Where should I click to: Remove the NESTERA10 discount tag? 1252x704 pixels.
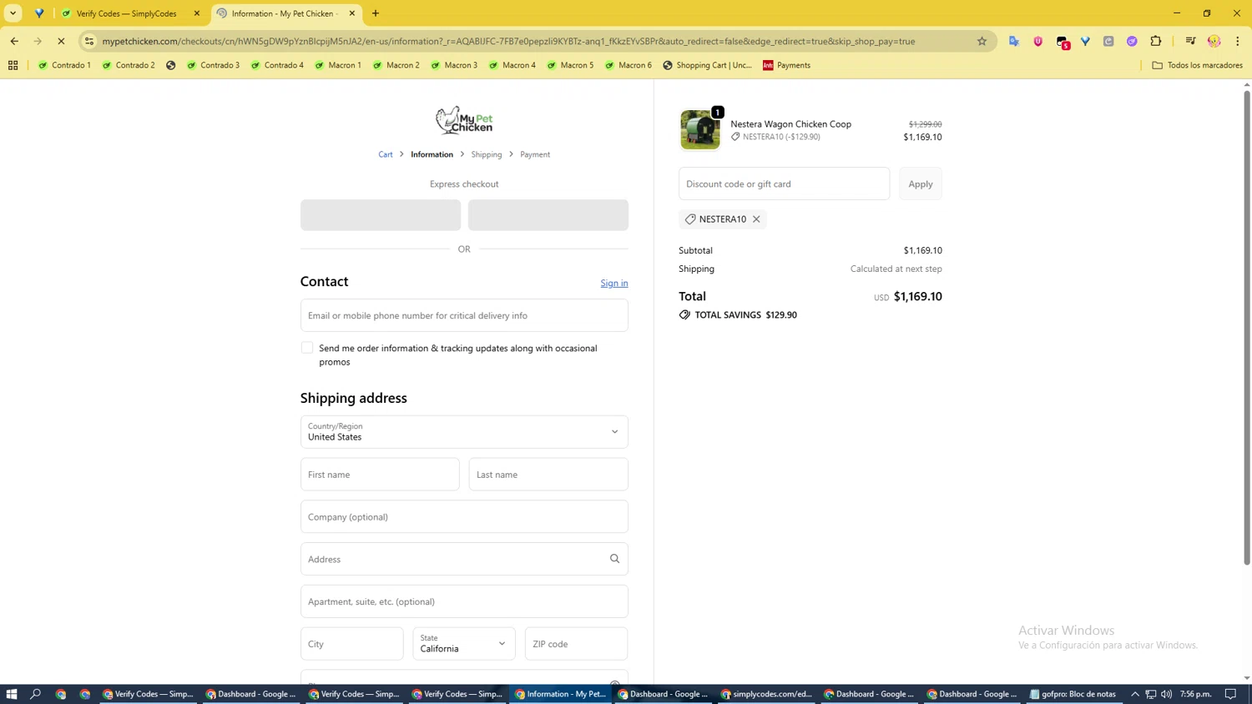click(x=756, y=219)
